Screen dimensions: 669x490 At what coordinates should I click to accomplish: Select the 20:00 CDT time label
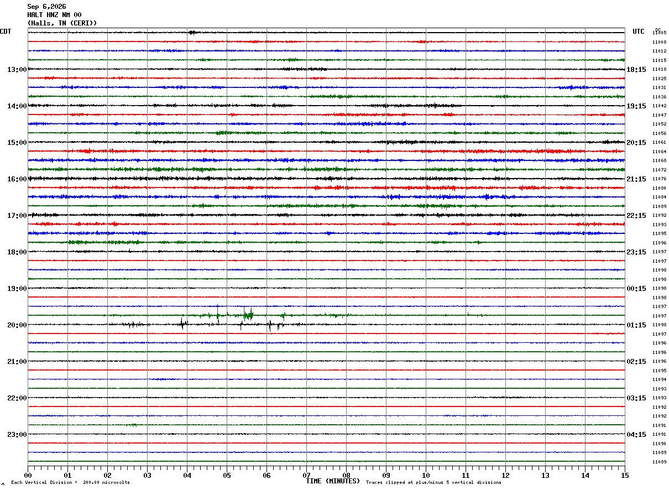tap(17, 325)
